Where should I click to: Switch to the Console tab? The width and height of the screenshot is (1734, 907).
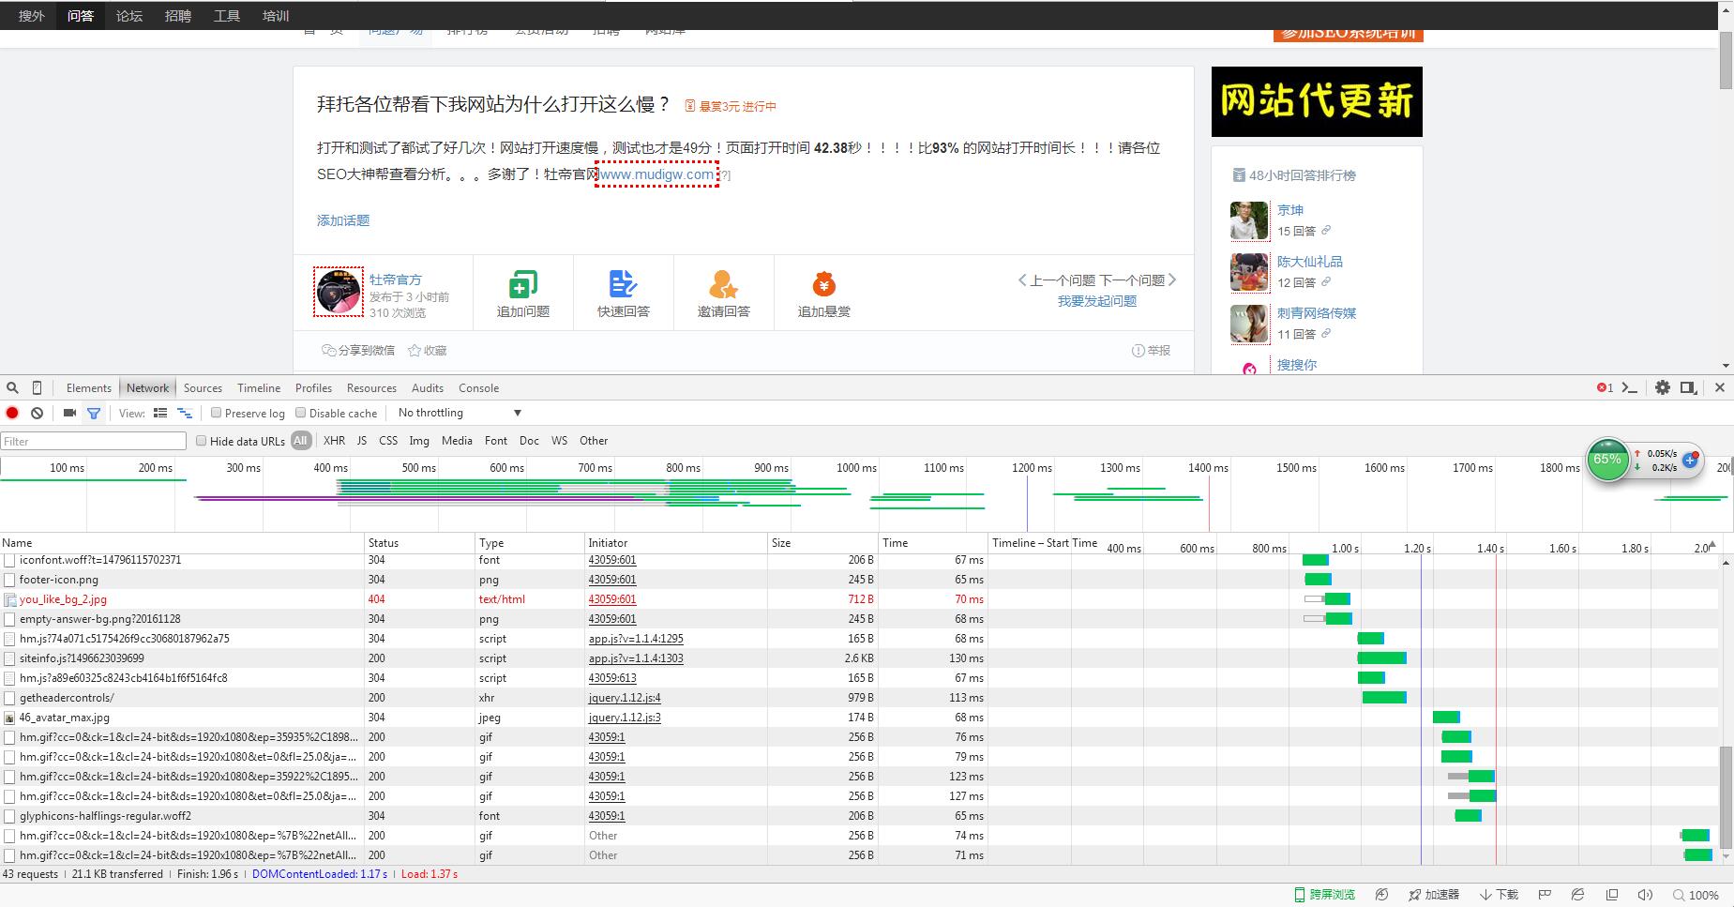pyautogui.click(x=478, y=387)
